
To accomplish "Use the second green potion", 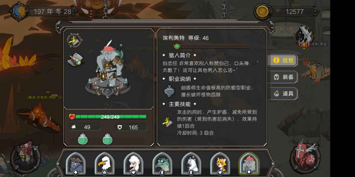I will tap(107, 139).
